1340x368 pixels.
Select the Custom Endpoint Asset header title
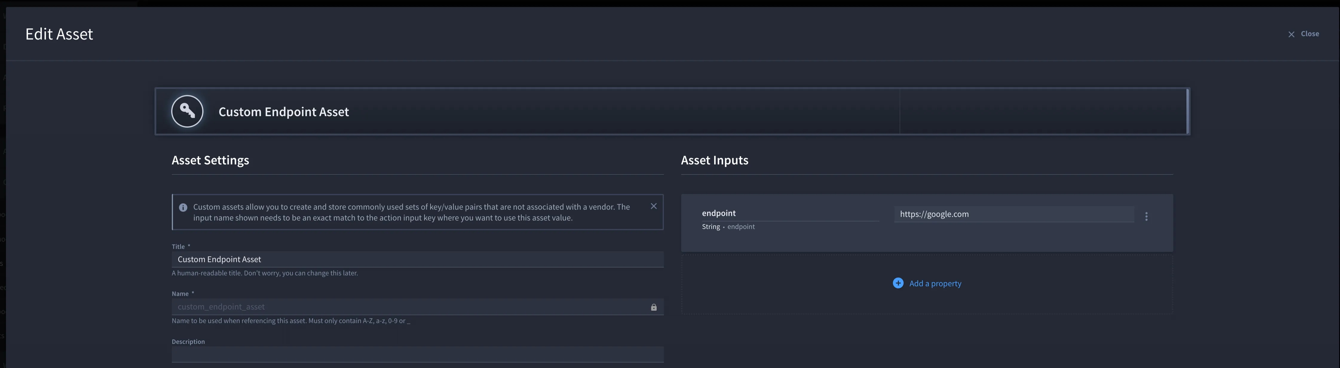(x=284, y=112)
